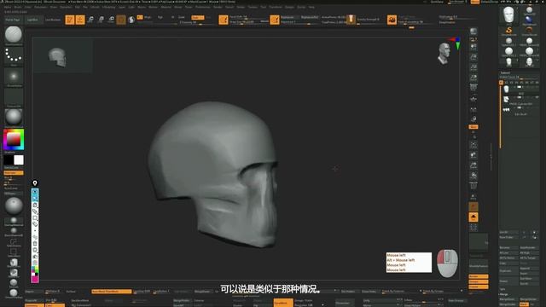Open the material sphere picker
This screenshot has height=307, width=546.
point(14,118)
